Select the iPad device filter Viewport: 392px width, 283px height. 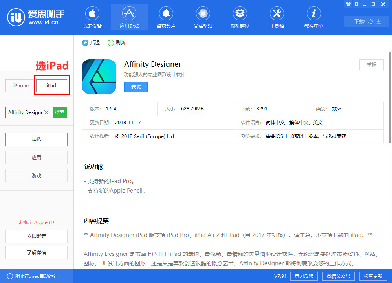(51, 85)
